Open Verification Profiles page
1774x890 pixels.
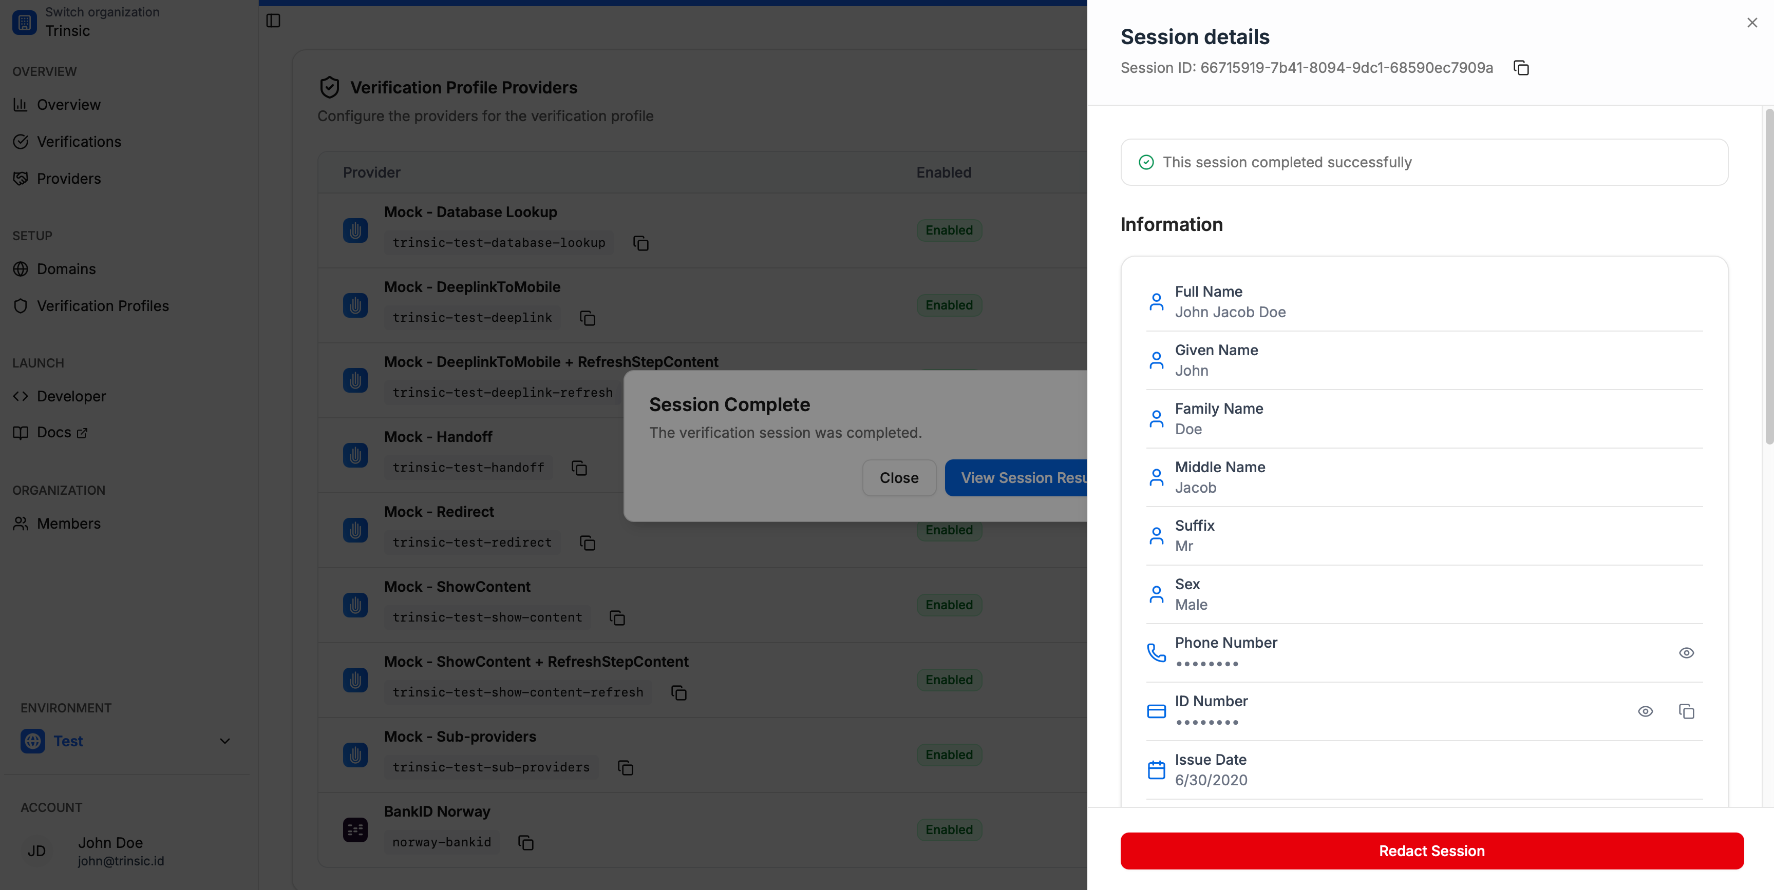click(x=103, y=305)
